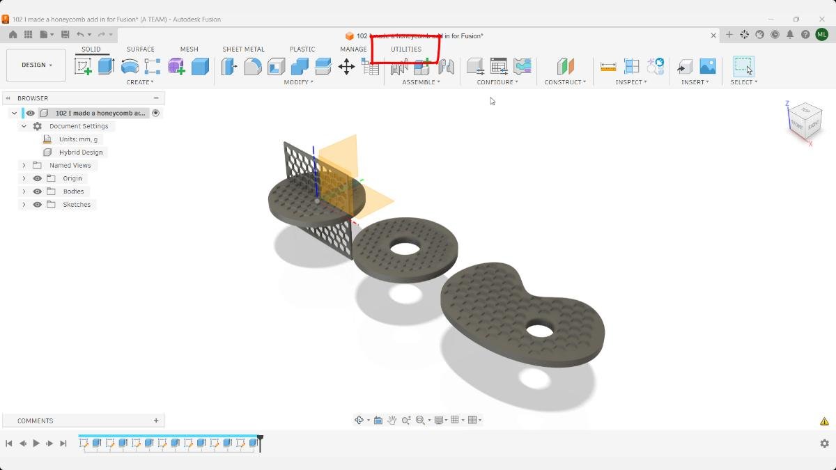836x470 pixels.
Task: Open the DESIGN workspace dropdown
Action: 36,65
